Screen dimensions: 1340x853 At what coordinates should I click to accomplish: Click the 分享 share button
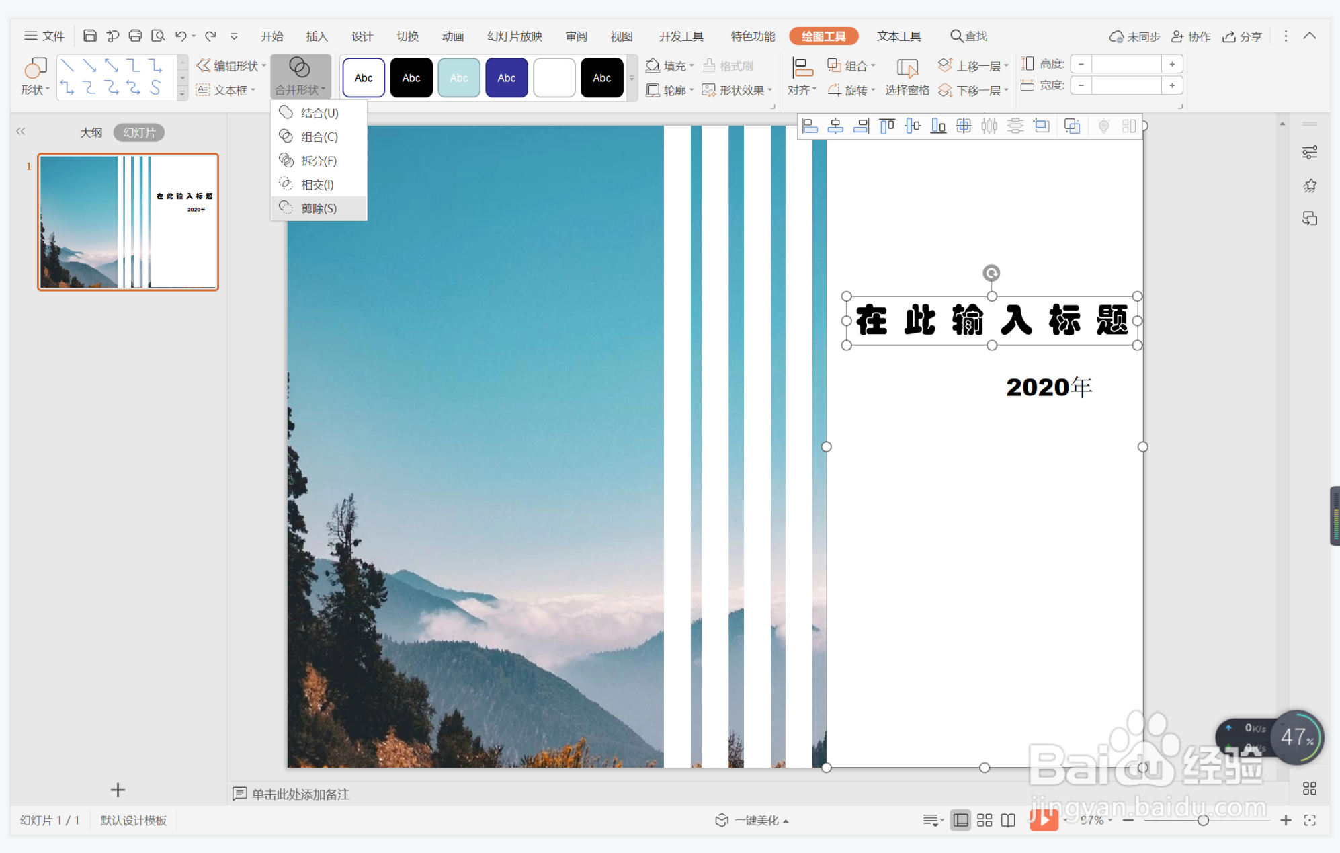(1243, 36)
